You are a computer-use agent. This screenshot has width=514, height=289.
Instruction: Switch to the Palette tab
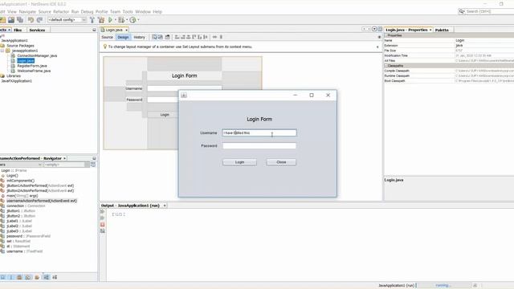442,30
